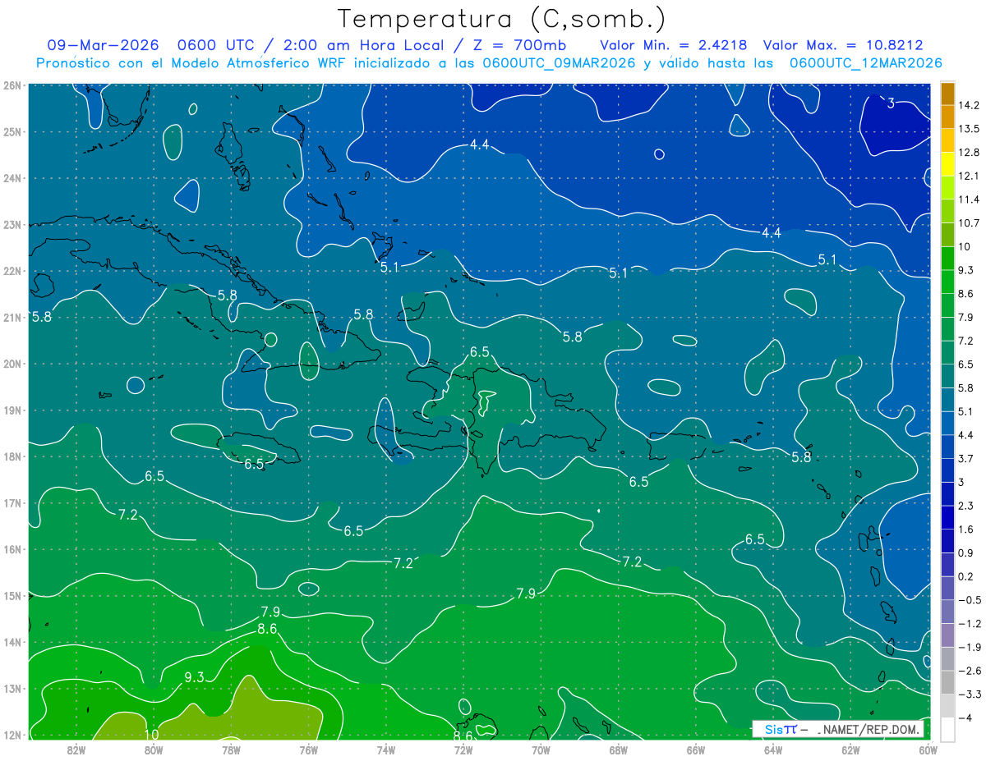Image resolution: width=986 pixels, height=761 pixels.
Task: Click the 80W longitude axis label
Action: point(154,750)
